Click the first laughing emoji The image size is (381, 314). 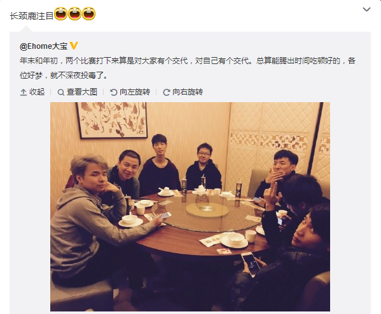click(60, 13)
